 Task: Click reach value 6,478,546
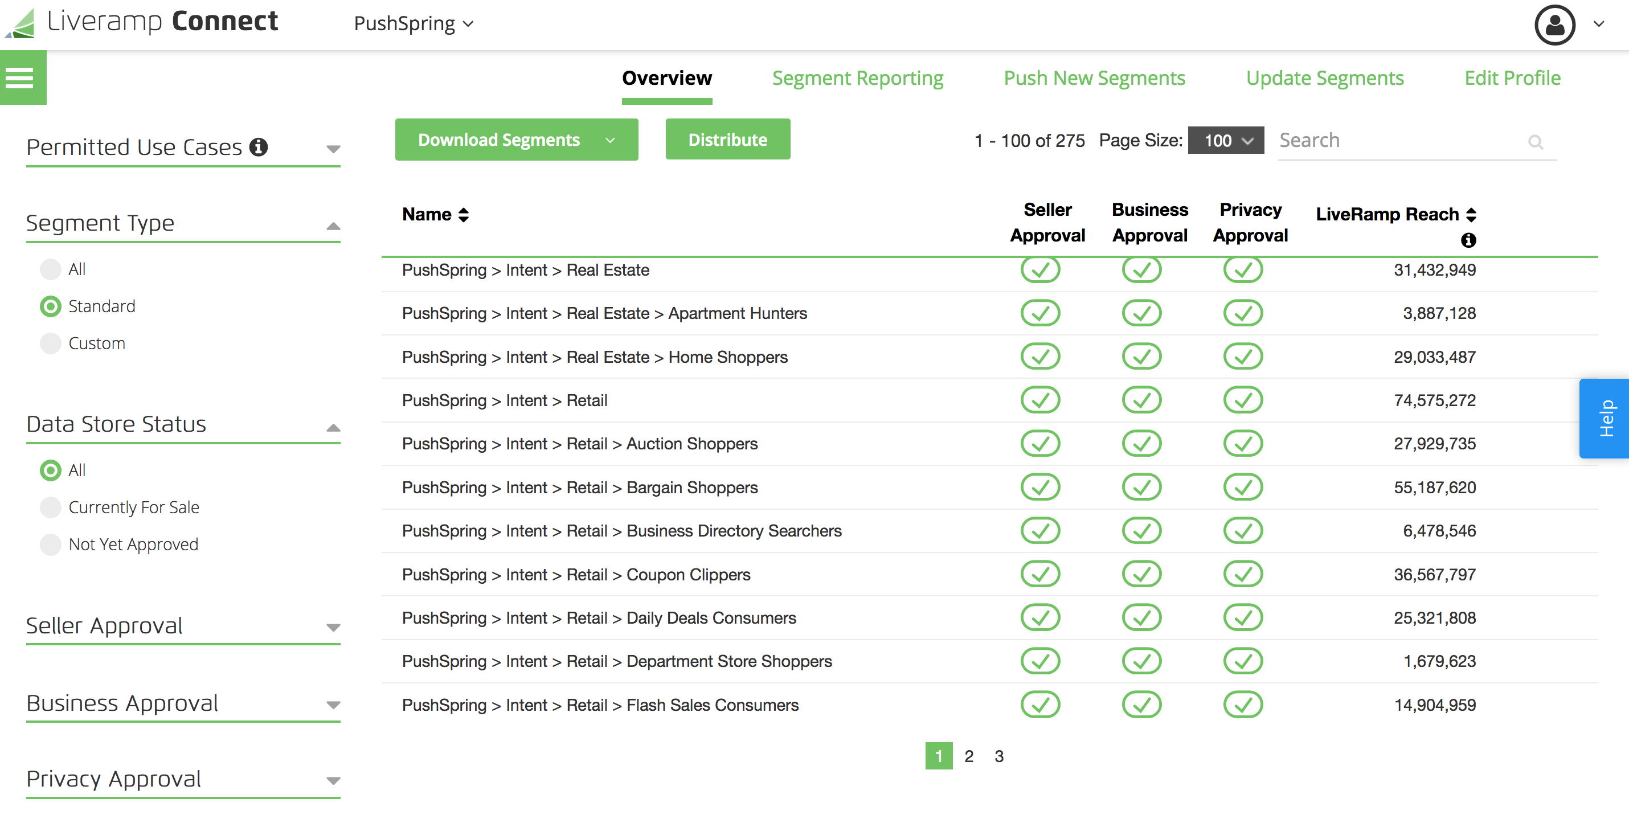(x=1439, y=531)
